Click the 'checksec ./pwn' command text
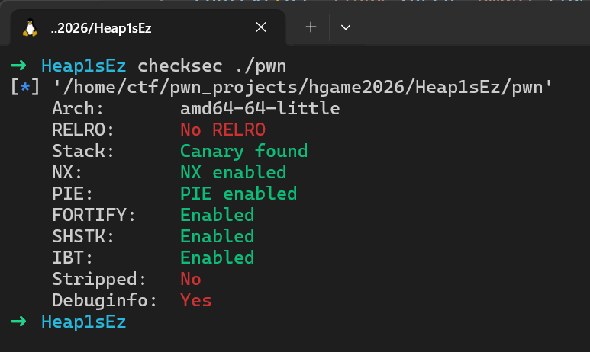The width and height of the screenshot is (590, 352). pos(212,65)
